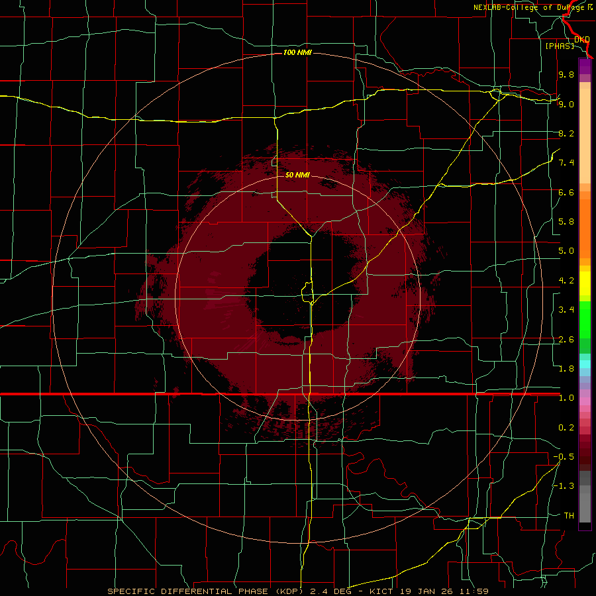
Task: Click the 5.8 color scale value
Action: tap(566, 222)
